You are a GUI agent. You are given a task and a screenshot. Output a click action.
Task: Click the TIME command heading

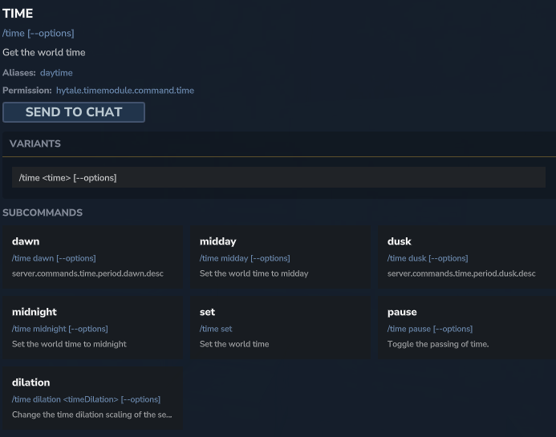(x=18, y=14)
